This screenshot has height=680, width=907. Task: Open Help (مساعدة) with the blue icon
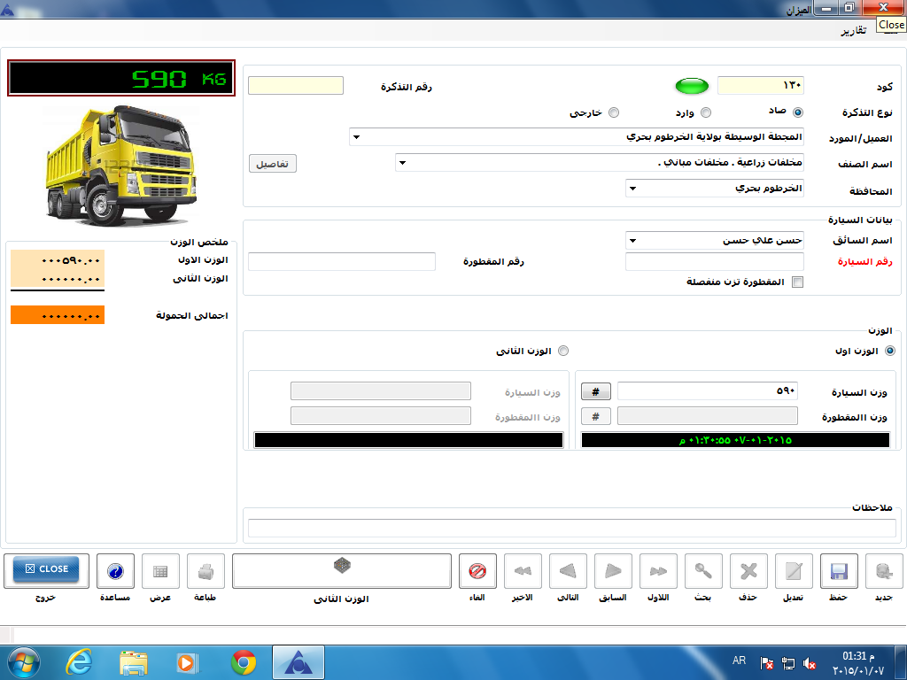115,571
